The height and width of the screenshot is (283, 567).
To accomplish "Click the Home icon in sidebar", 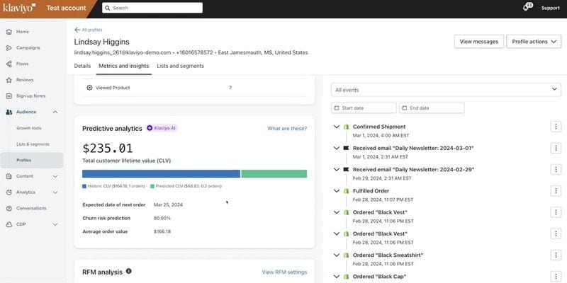I will pos(9,32).
